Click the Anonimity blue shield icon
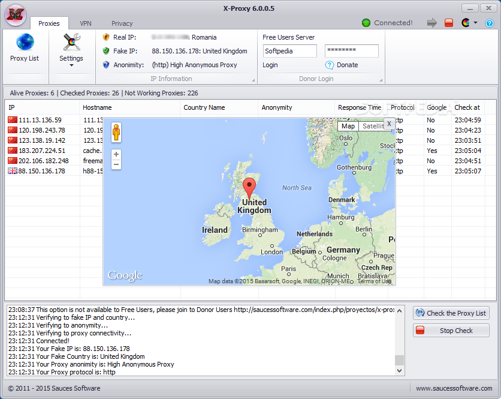The image size is (501, 399). (106, 65)
